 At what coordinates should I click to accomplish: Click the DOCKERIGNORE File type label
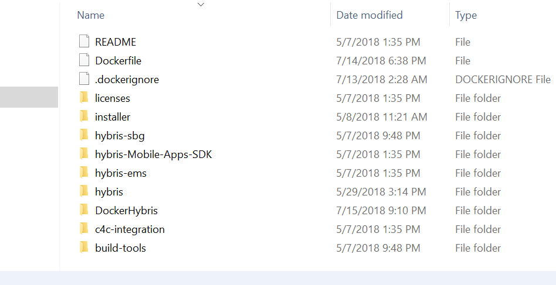point(503,80)
